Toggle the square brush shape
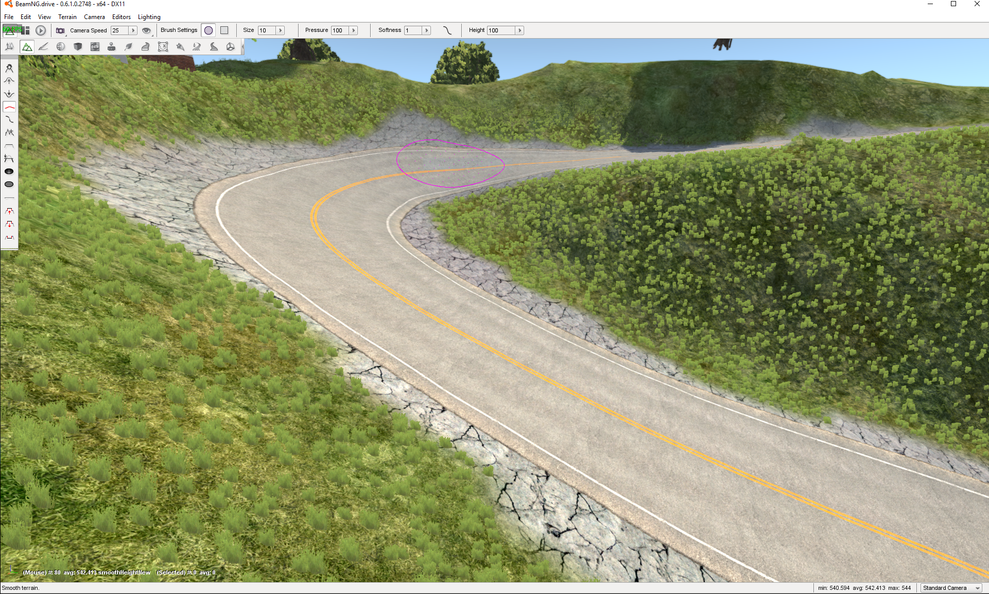Screen dimensions: 989x594 [x=224, y=30]
